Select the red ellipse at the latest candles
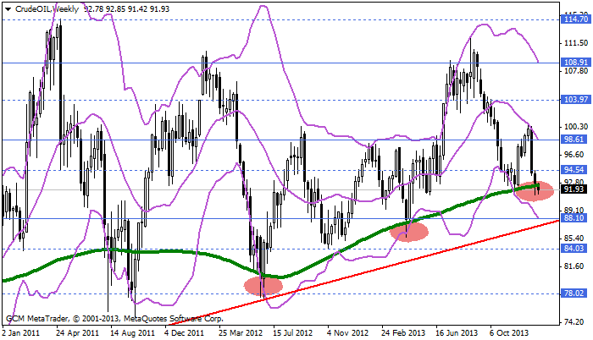 point(534,189)
